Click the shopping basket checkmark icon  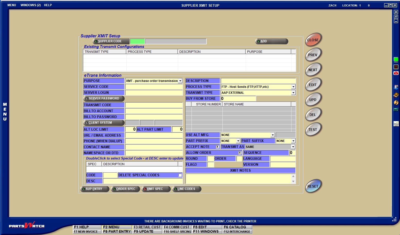(x=396, y=124)
